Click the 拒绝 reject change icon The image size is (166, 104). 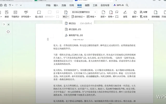(x=111, y=12)
